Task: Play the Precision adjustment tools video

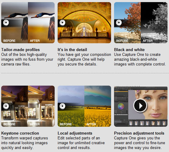Action: pyautogui.click(x=140, y=105)
